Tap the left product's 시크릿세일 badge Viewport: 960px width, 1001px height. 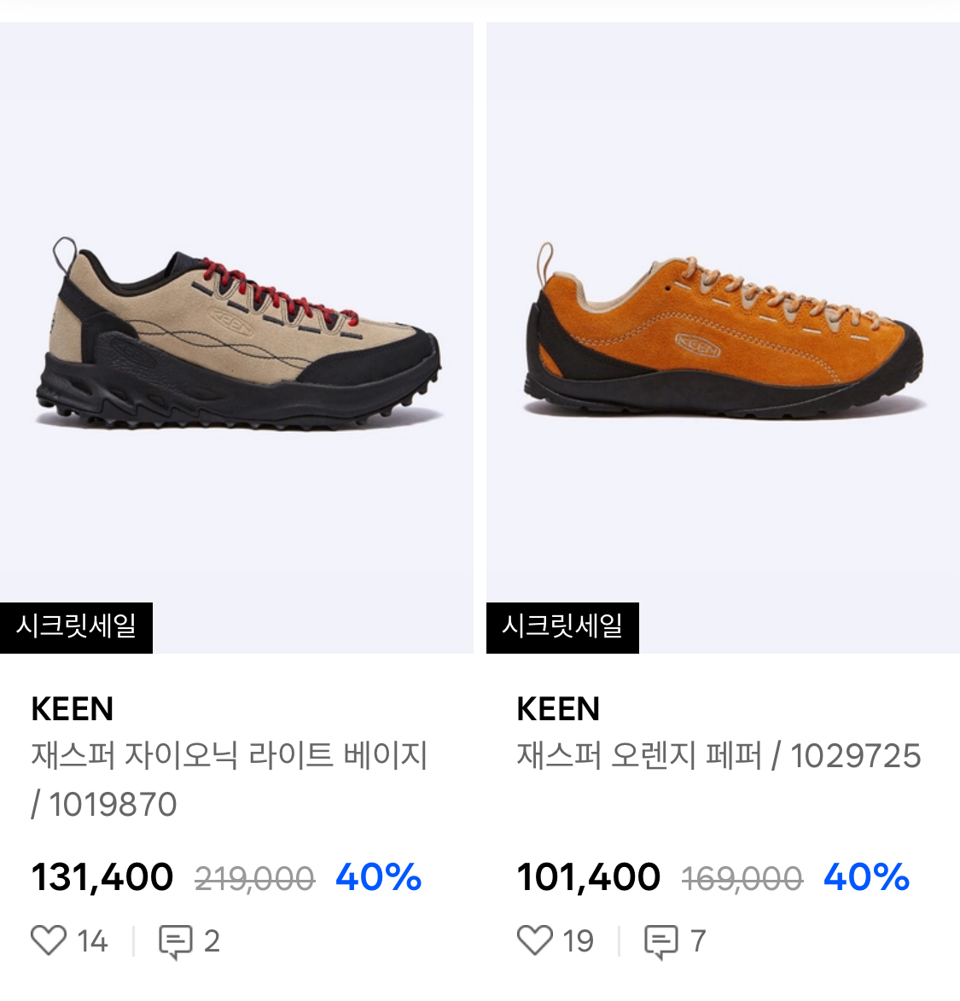coord(76,627)
